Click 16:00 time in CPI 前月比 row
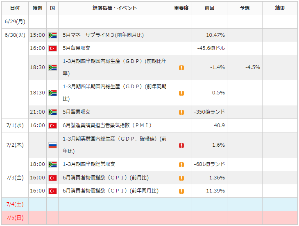299x226 pixels. [x=37, y=178]
